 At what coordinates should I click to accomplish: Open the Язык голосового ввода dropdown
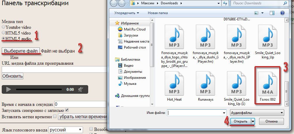(x=66, y=130)
